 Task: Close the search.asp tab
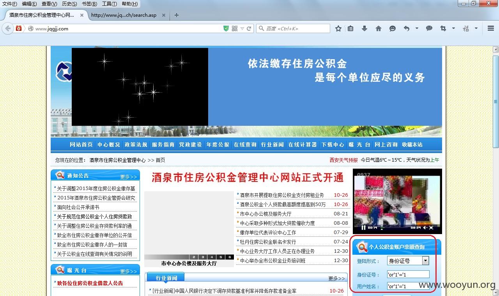point(164,15)
